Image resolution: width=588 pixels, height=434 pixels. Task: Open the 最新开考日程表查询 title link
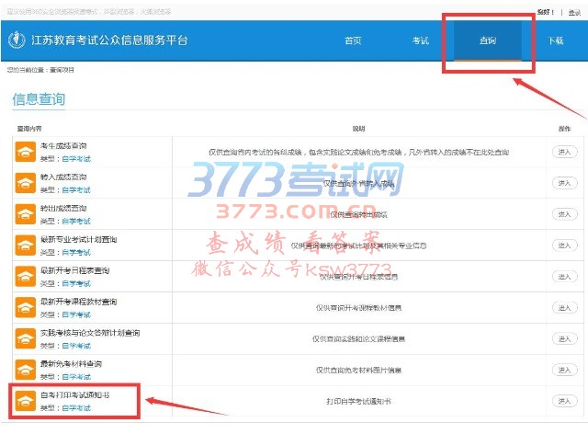point(74,270)
